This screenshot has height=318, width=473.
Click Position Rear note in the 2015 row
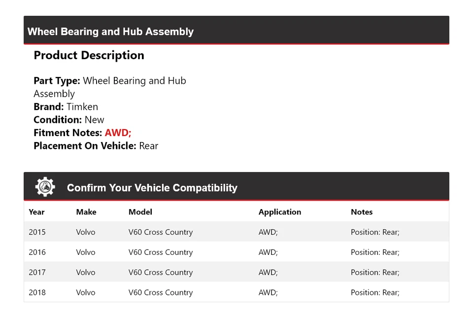[375, 232]
